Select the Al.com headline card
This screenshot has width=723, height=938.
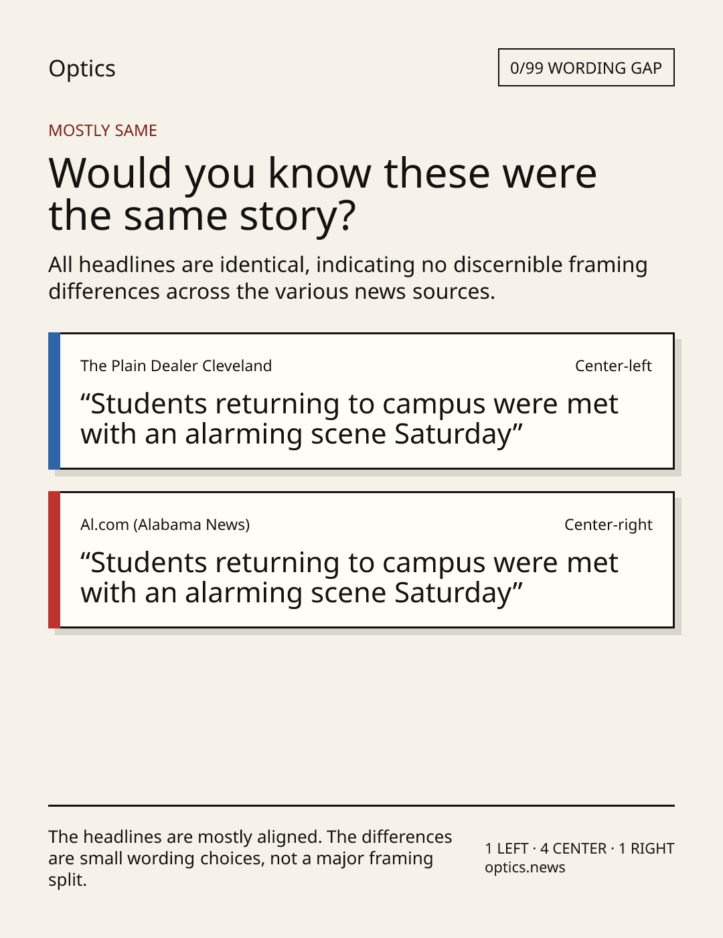click(361, 559)
